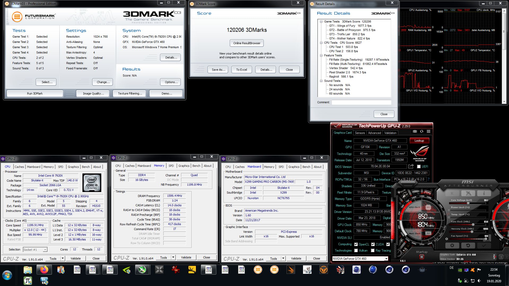Toggle the checkbox right of CUDA
The image size is (509, 286).
coord(388,244)
